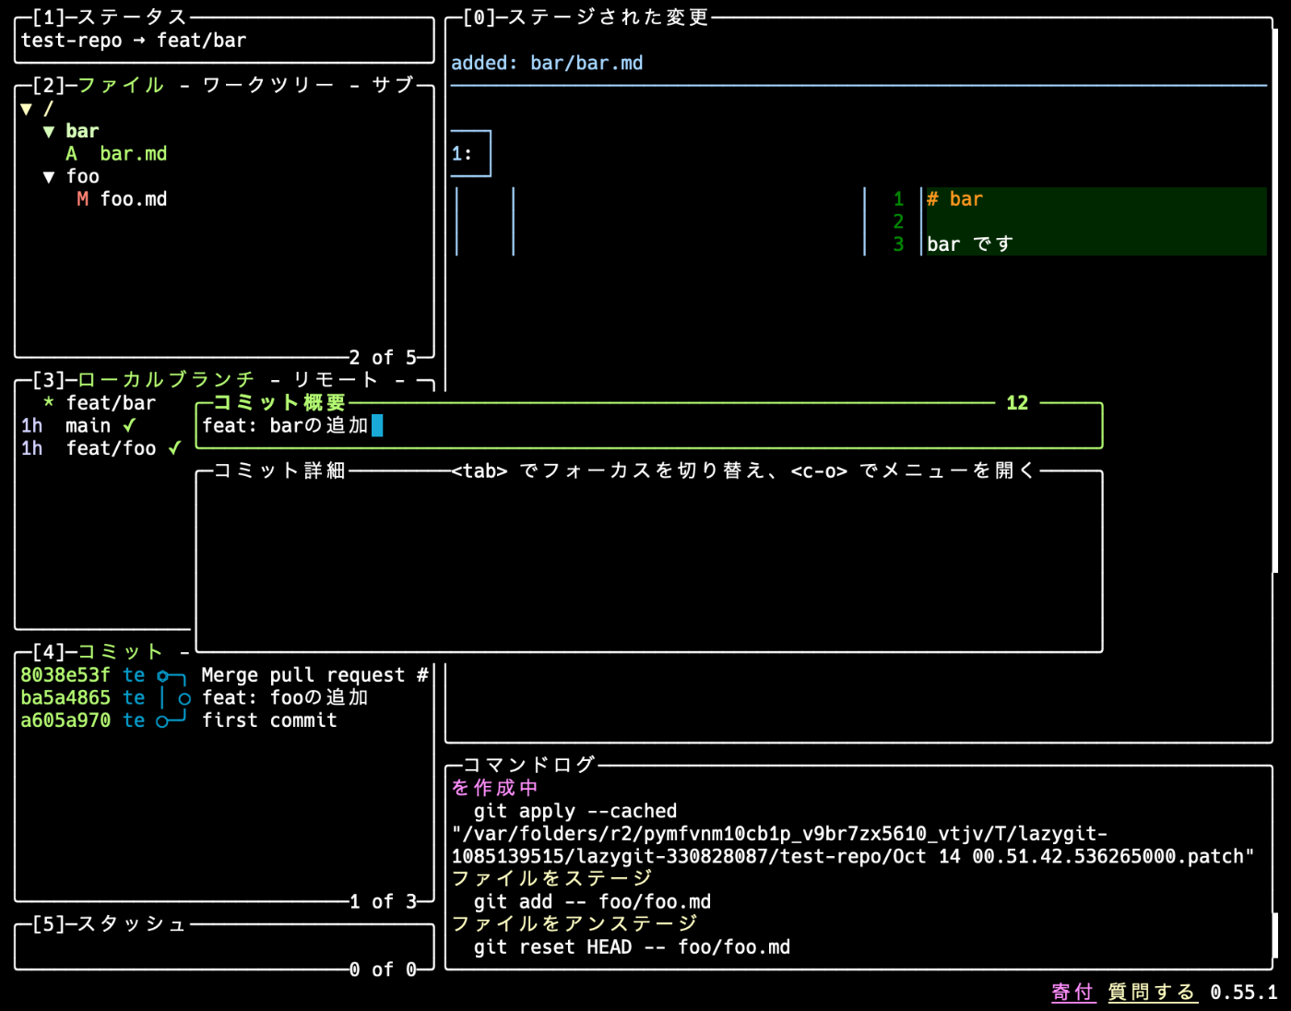The height and width of the screenshot is (1011, 1291).
Task: Click the asterisk marking current branch feat/bar
Action: [x=49, y=403]
